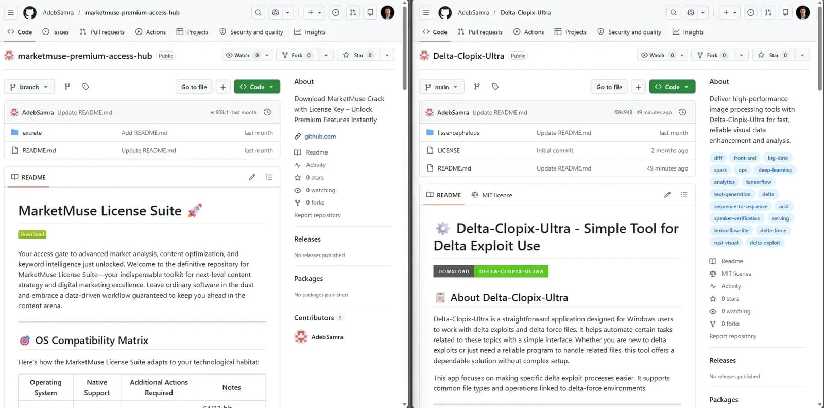Expand green Code dropdown in Delta-Clopix-Ultra repo
This screenshot has height=408, width=824.
(x=672, y=87)
